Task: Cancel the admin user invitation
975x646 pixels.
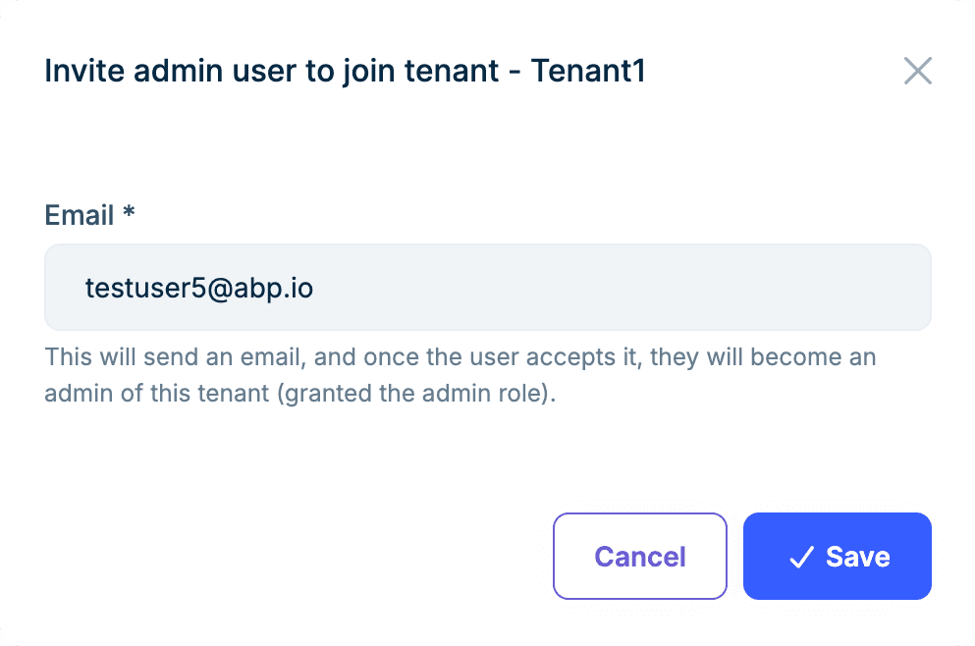Action: point(639,557)
